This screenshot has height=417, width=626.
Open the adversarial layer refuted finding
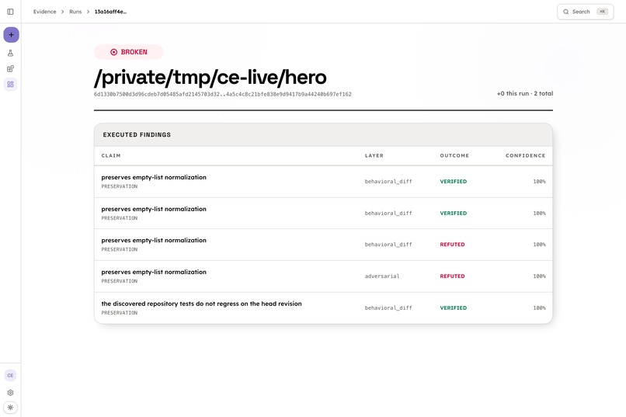tap(323, 276)
